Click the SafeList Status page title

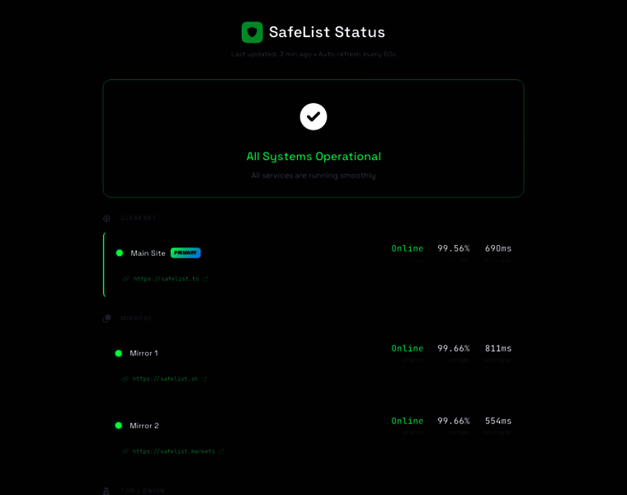click(327, 32)
